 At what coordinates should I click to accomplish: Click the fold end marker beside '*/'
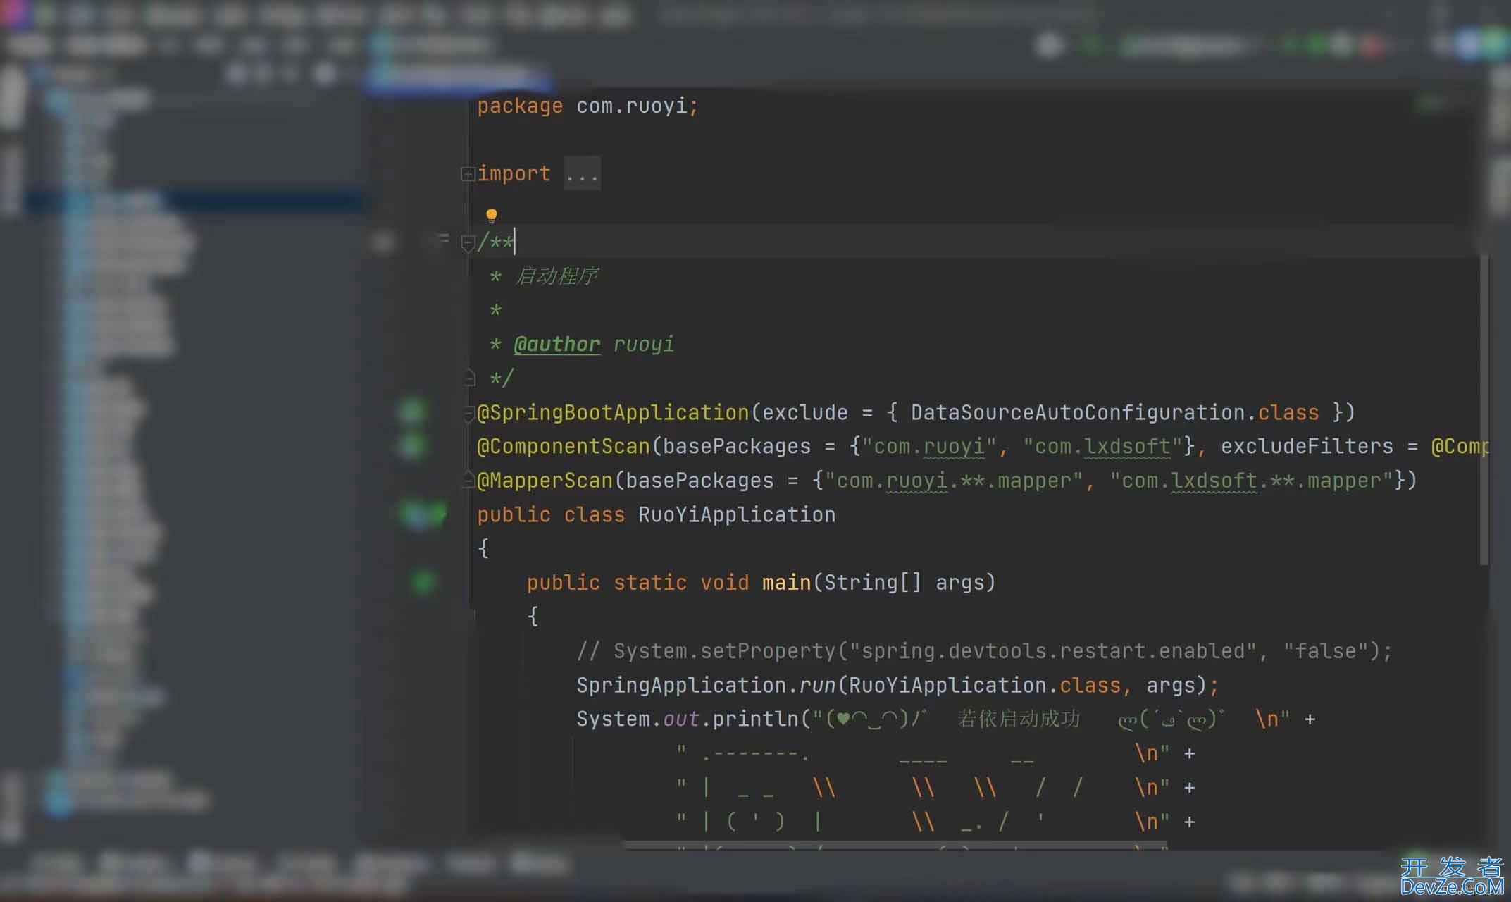pyautogui.click(x=470, y=379)
